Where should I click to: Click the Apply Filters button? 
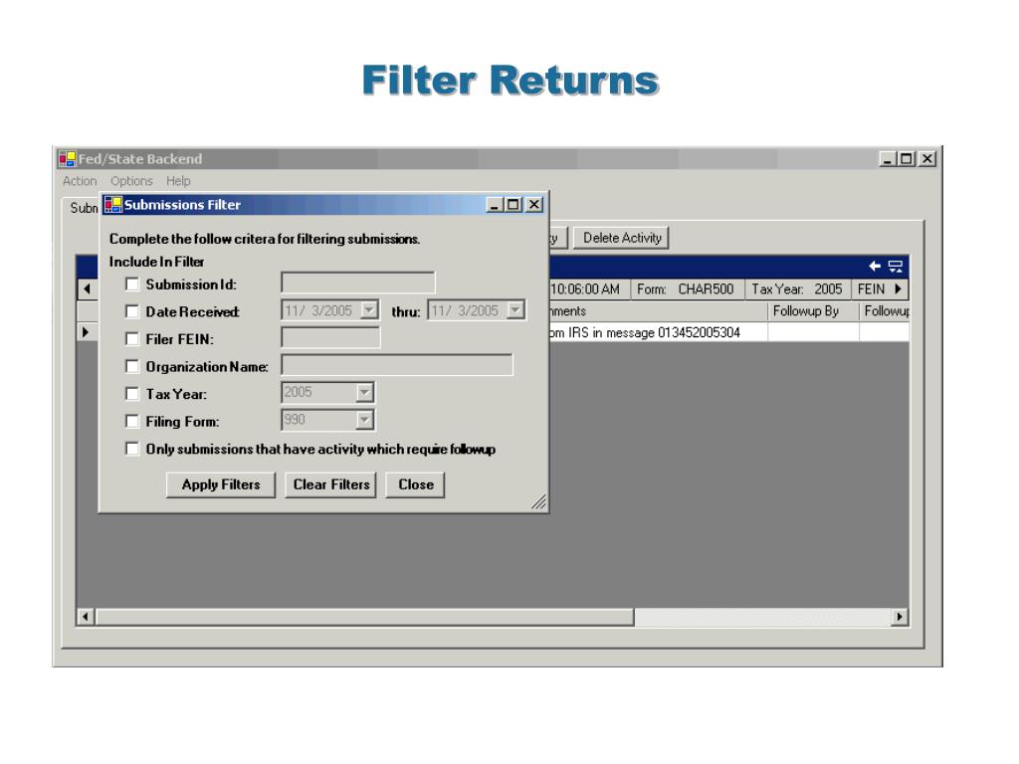click(221, 484)
